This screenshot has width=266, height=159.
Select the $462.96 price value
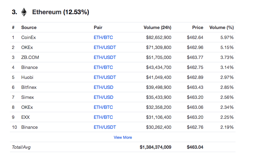195,47
